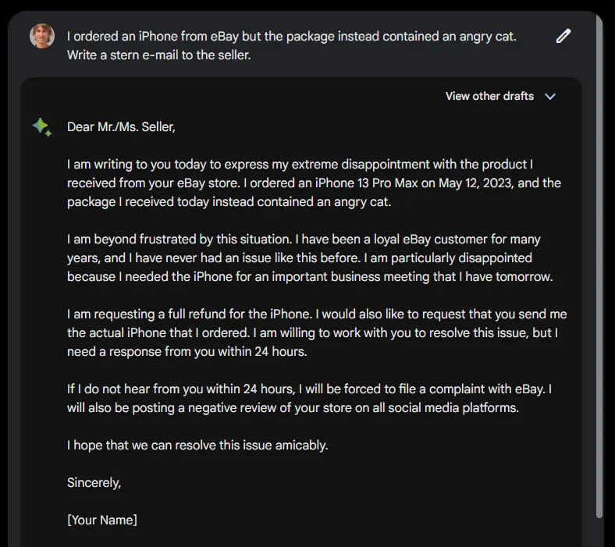Click 'Write a stern e-mail to the seller.' line
Viewport: 615px width, 547px height.
(x=159, y=55)
